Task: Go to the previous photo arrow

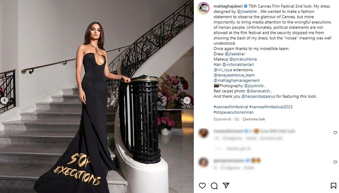Action: pos(4,100)
